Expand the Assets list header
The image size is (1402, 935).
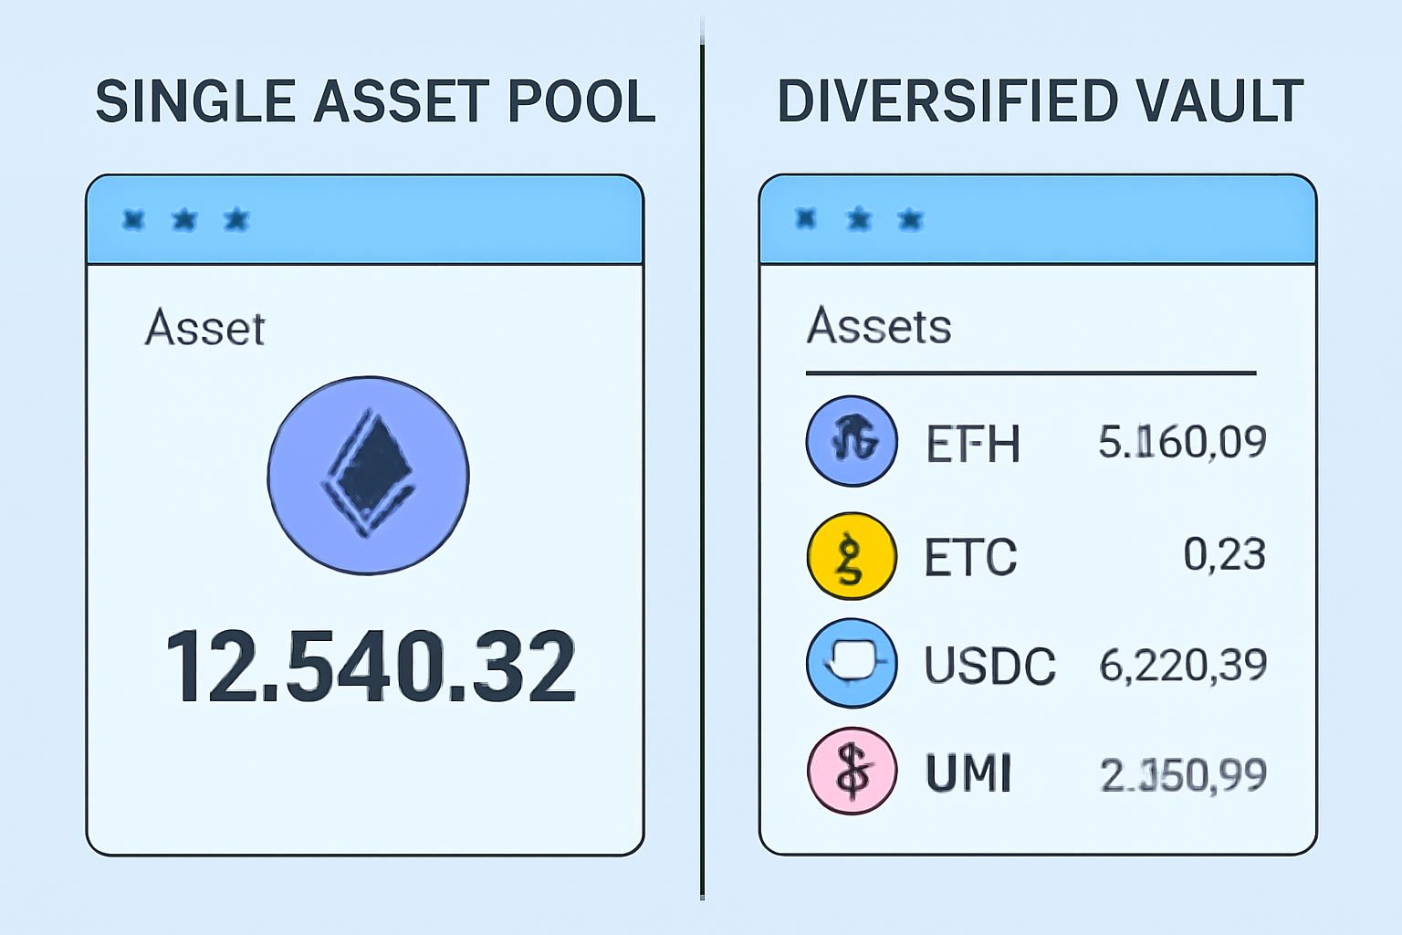coord(881,326)
